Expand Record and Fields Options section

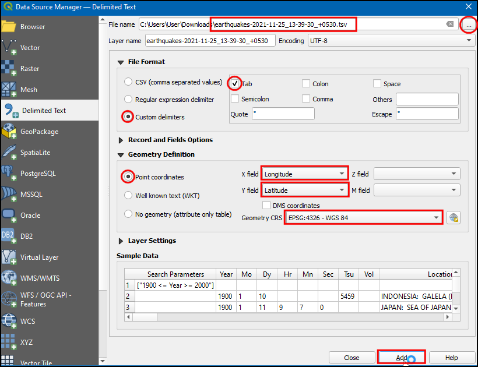(x=122, y=140)
